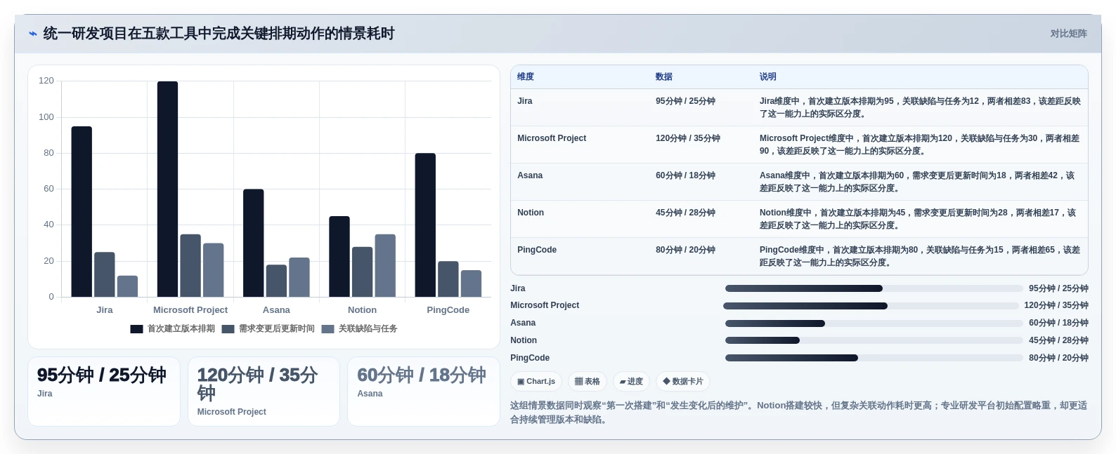
Task: Click the 数据 column header
Action: click(664, 76)
